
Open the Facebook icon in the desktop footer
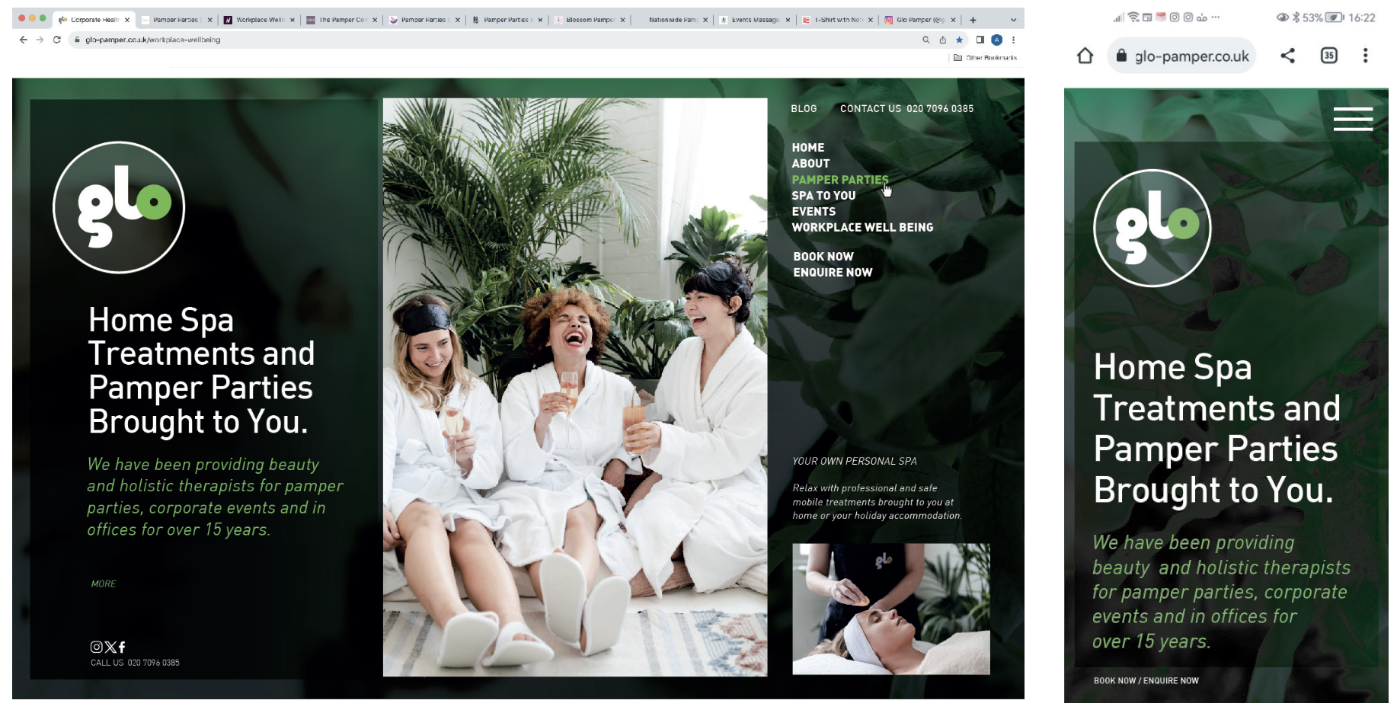click(x=122, y=647)
